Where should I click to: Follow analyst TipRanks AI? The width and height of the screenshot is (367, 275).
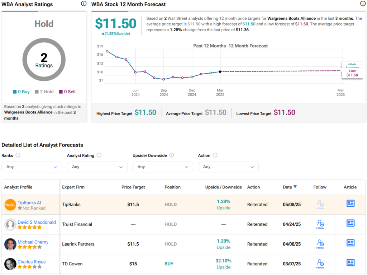[x=320, y=204]
